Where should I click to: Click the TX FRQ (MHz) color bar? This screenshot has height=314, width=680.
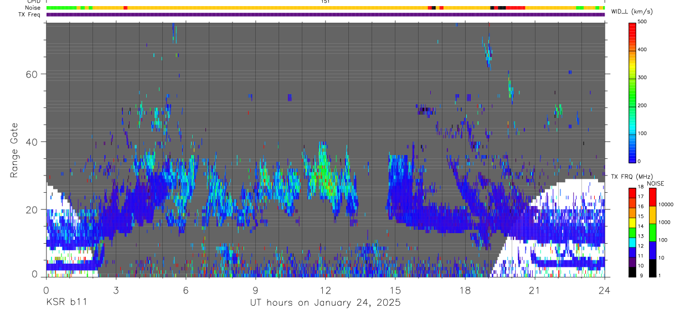pos(632,232)
